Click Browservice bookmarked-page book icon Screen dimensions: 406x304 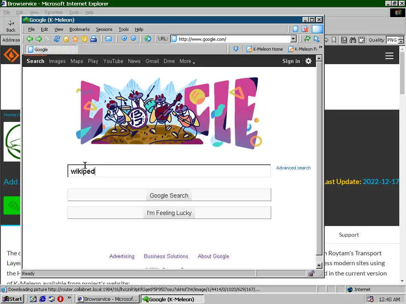[x=344, y=40]
